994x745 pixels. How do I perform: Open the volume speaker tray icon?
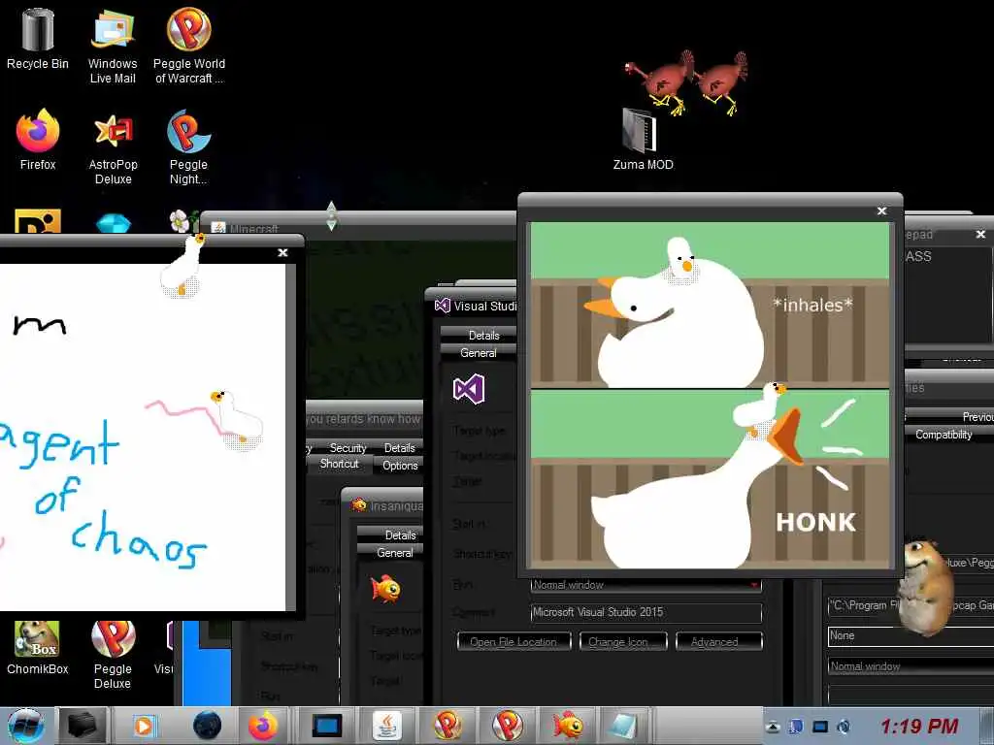[x=844, y=727]
